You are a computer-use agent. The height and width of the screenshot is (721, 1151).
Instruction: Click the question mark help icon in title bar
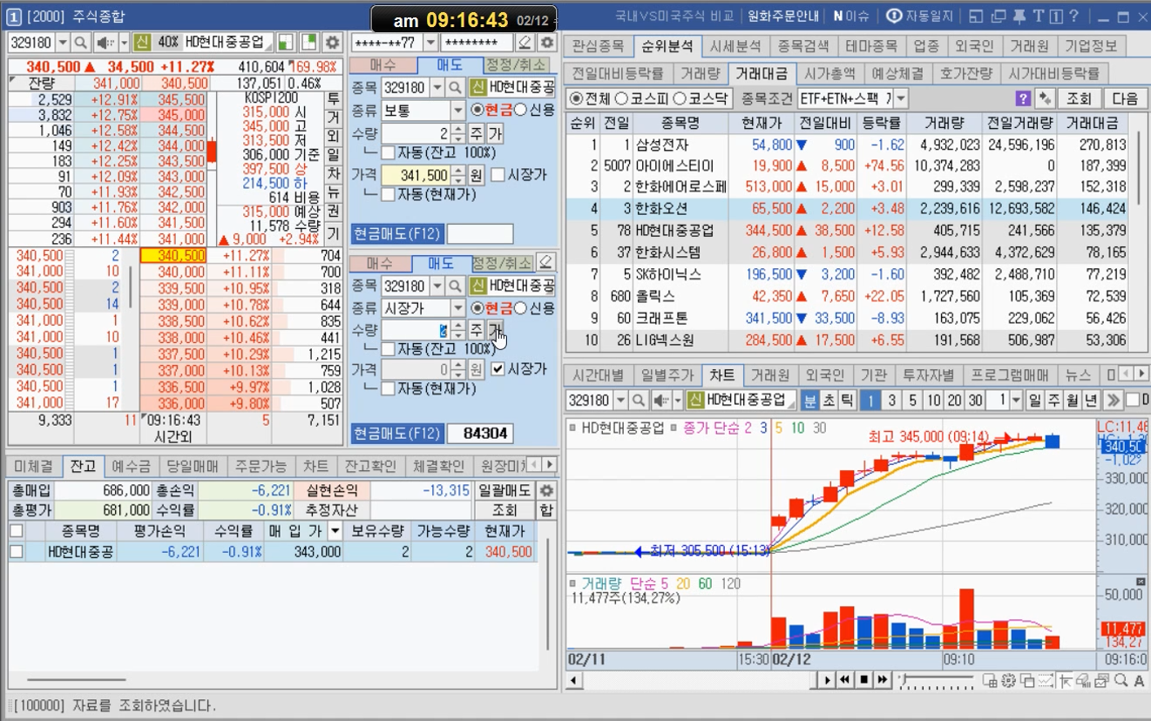(x=1073, y=16)
